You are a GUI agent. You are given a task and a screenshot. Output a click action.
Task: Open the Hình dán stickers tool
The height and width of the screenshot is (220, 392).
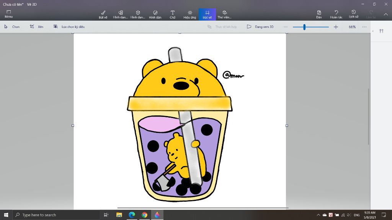point(155,15)
